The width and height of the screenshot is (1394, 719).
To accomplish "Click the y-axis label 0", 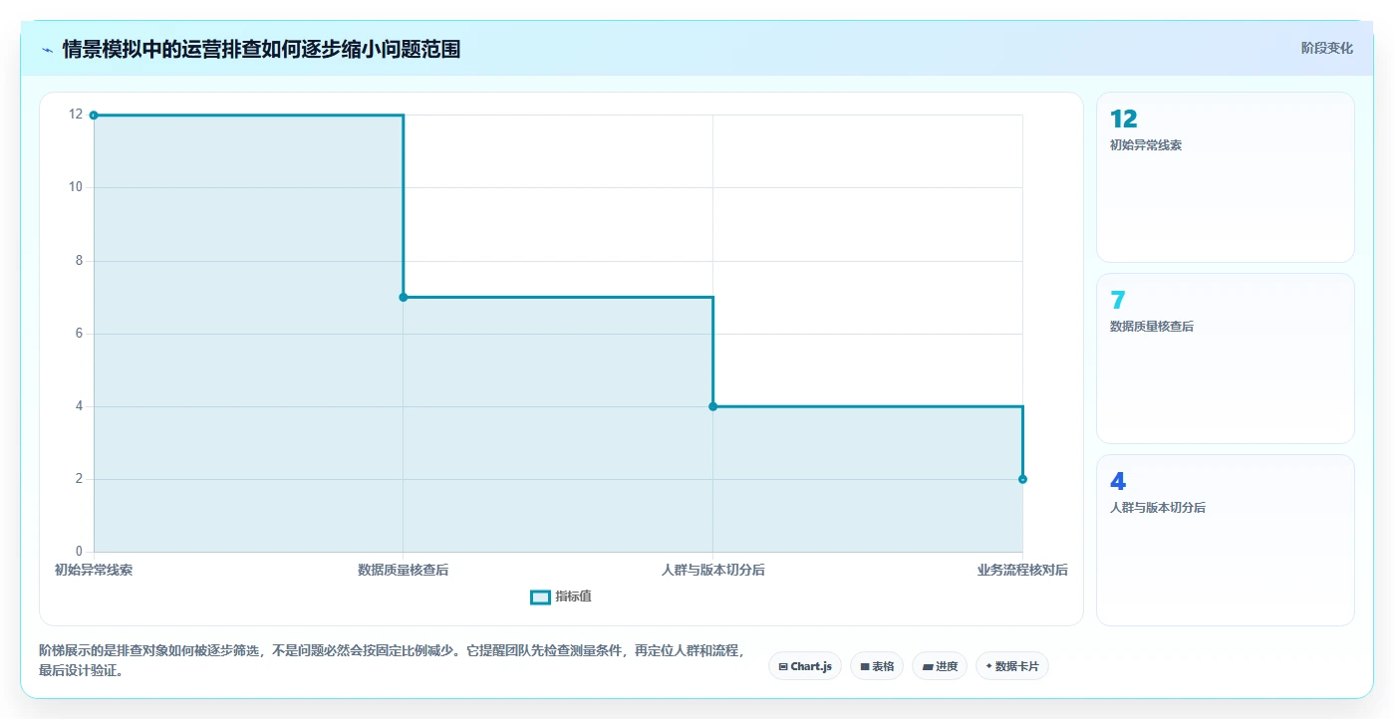I will (80, 552).
